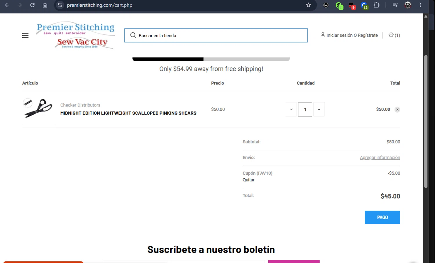
Task: View site information icon in address bar
Action: point(60,5)
